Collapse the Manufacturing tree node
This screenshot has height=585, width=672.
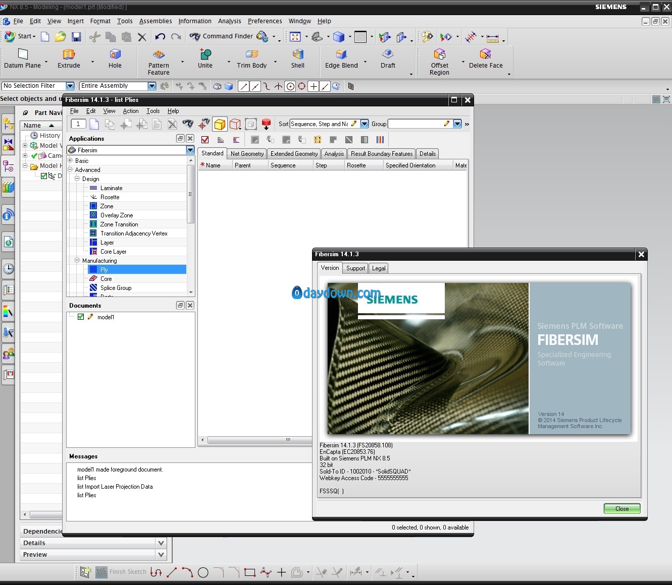coord(77,261)
